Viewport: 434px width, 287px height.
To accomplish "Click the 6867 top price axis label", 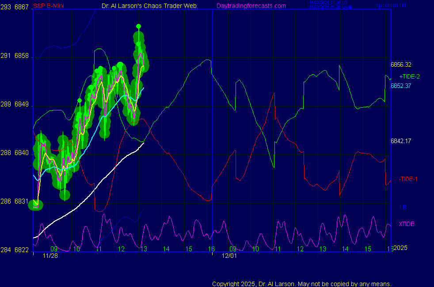I will (22, 8).
